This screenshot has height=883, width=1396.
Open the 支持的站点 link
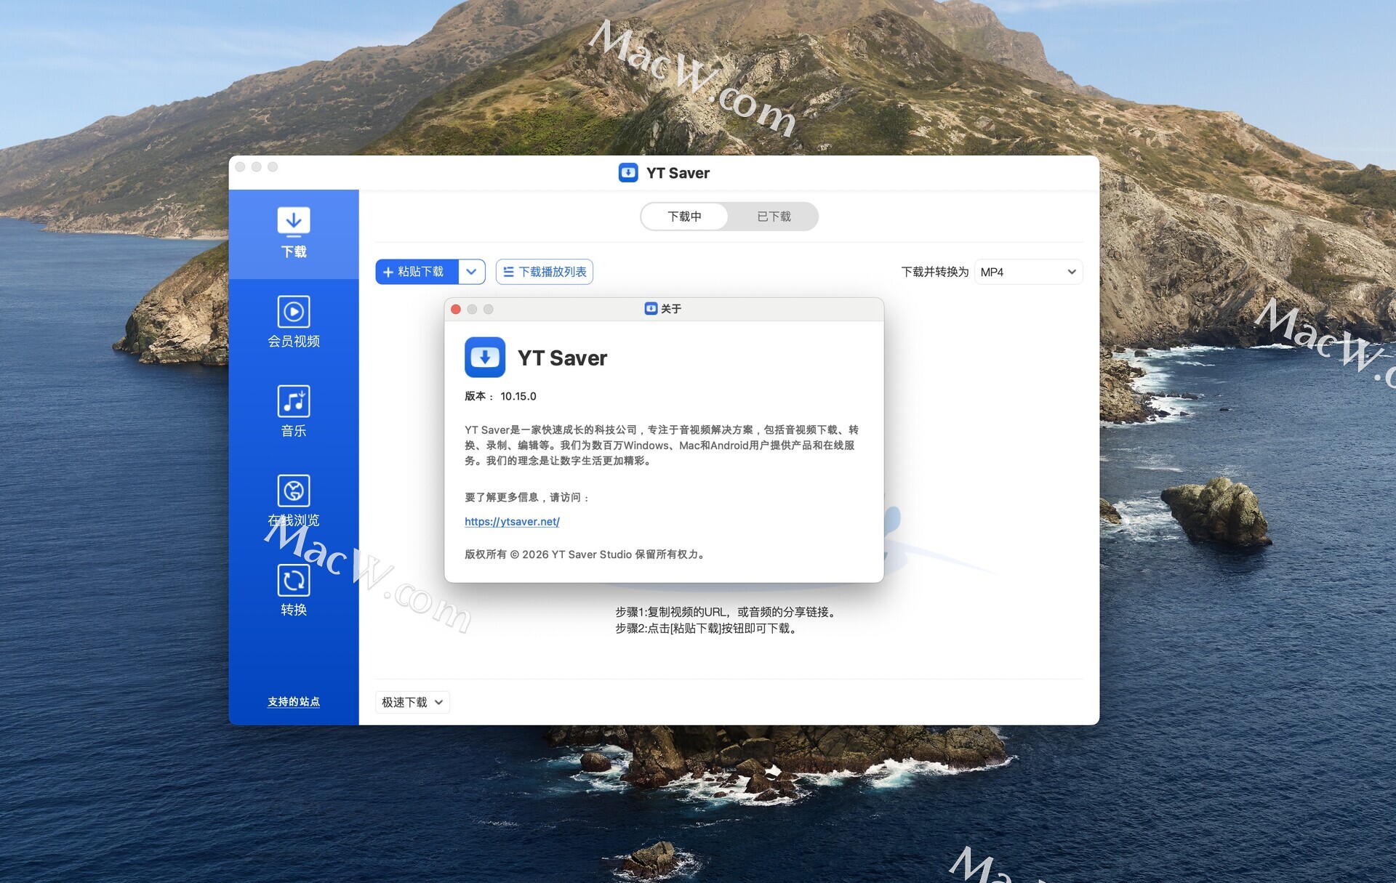pyautogui.click(x=294, y=701)
